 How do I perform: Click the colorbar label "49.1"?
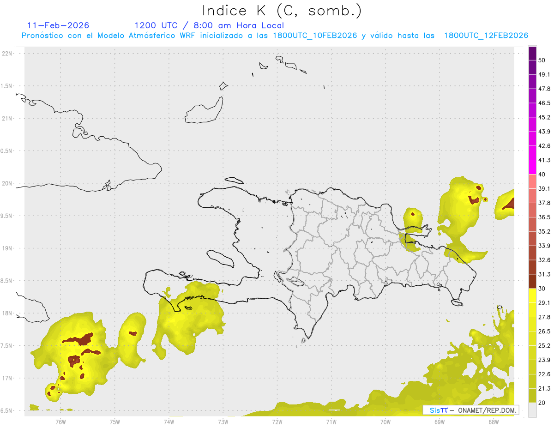tap(544, 75)
